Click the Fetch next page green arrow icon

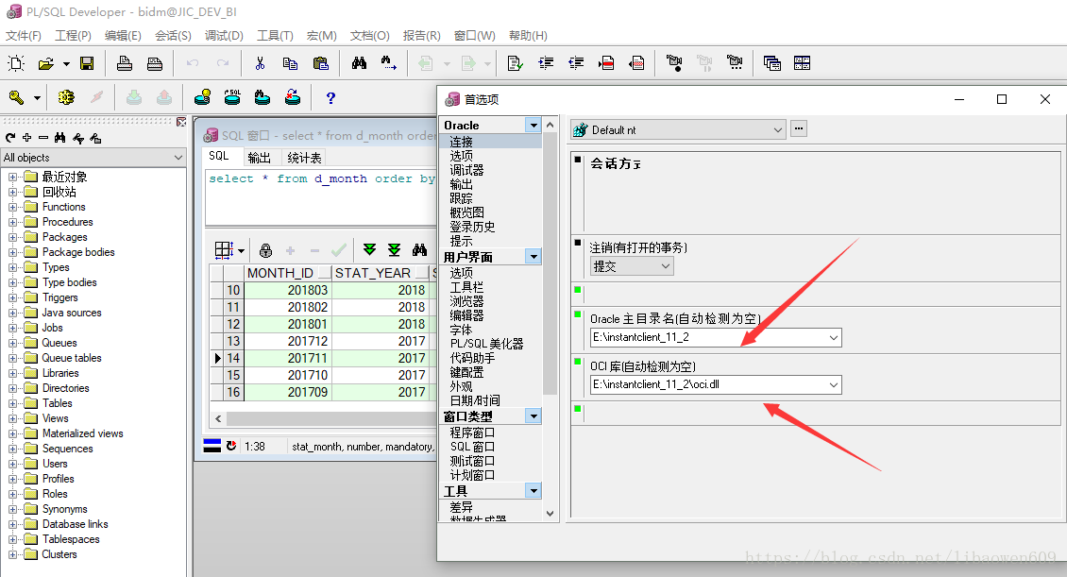[x=369, y=249]
